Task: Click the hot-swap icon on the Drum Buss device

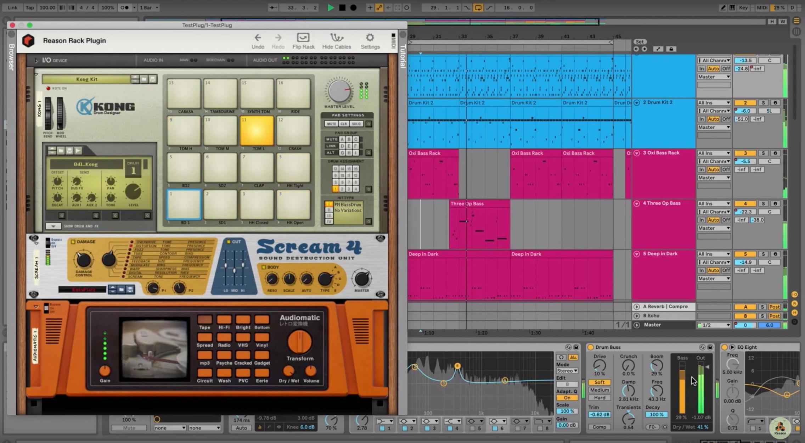Action: [x=703, y=347]
